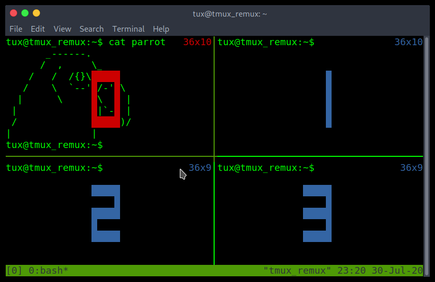Select the blue pane number 1 indicator
The height and width of the screenshot is (282, 435).
pyautogui.click(x=328, y=99)
